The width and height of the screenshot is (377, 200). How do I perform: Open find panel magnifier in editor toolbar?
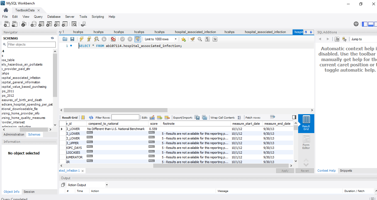tap(200, 39)
